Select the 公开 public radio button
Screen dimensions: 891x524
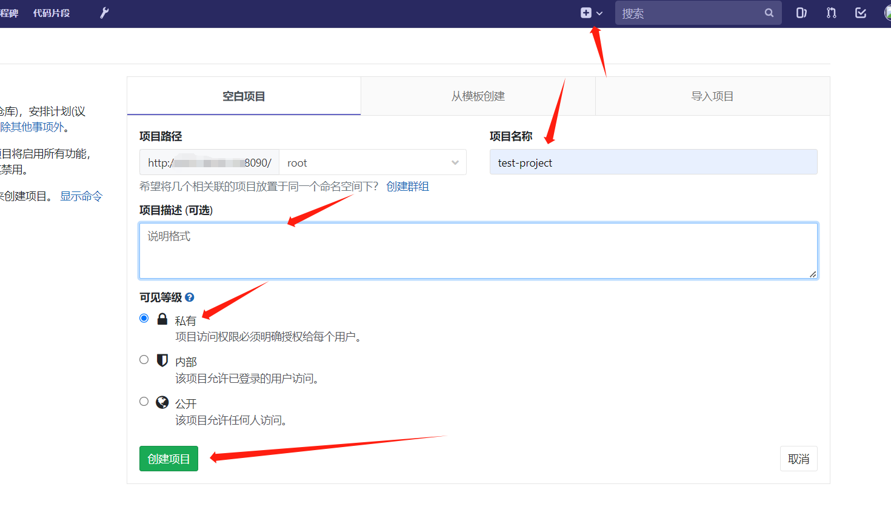pos(144,402)
